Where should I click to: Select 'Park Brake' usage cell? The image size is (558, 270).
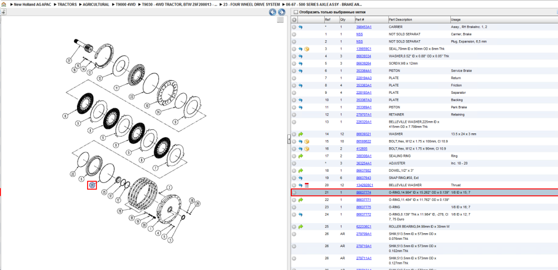click(459, 107)
